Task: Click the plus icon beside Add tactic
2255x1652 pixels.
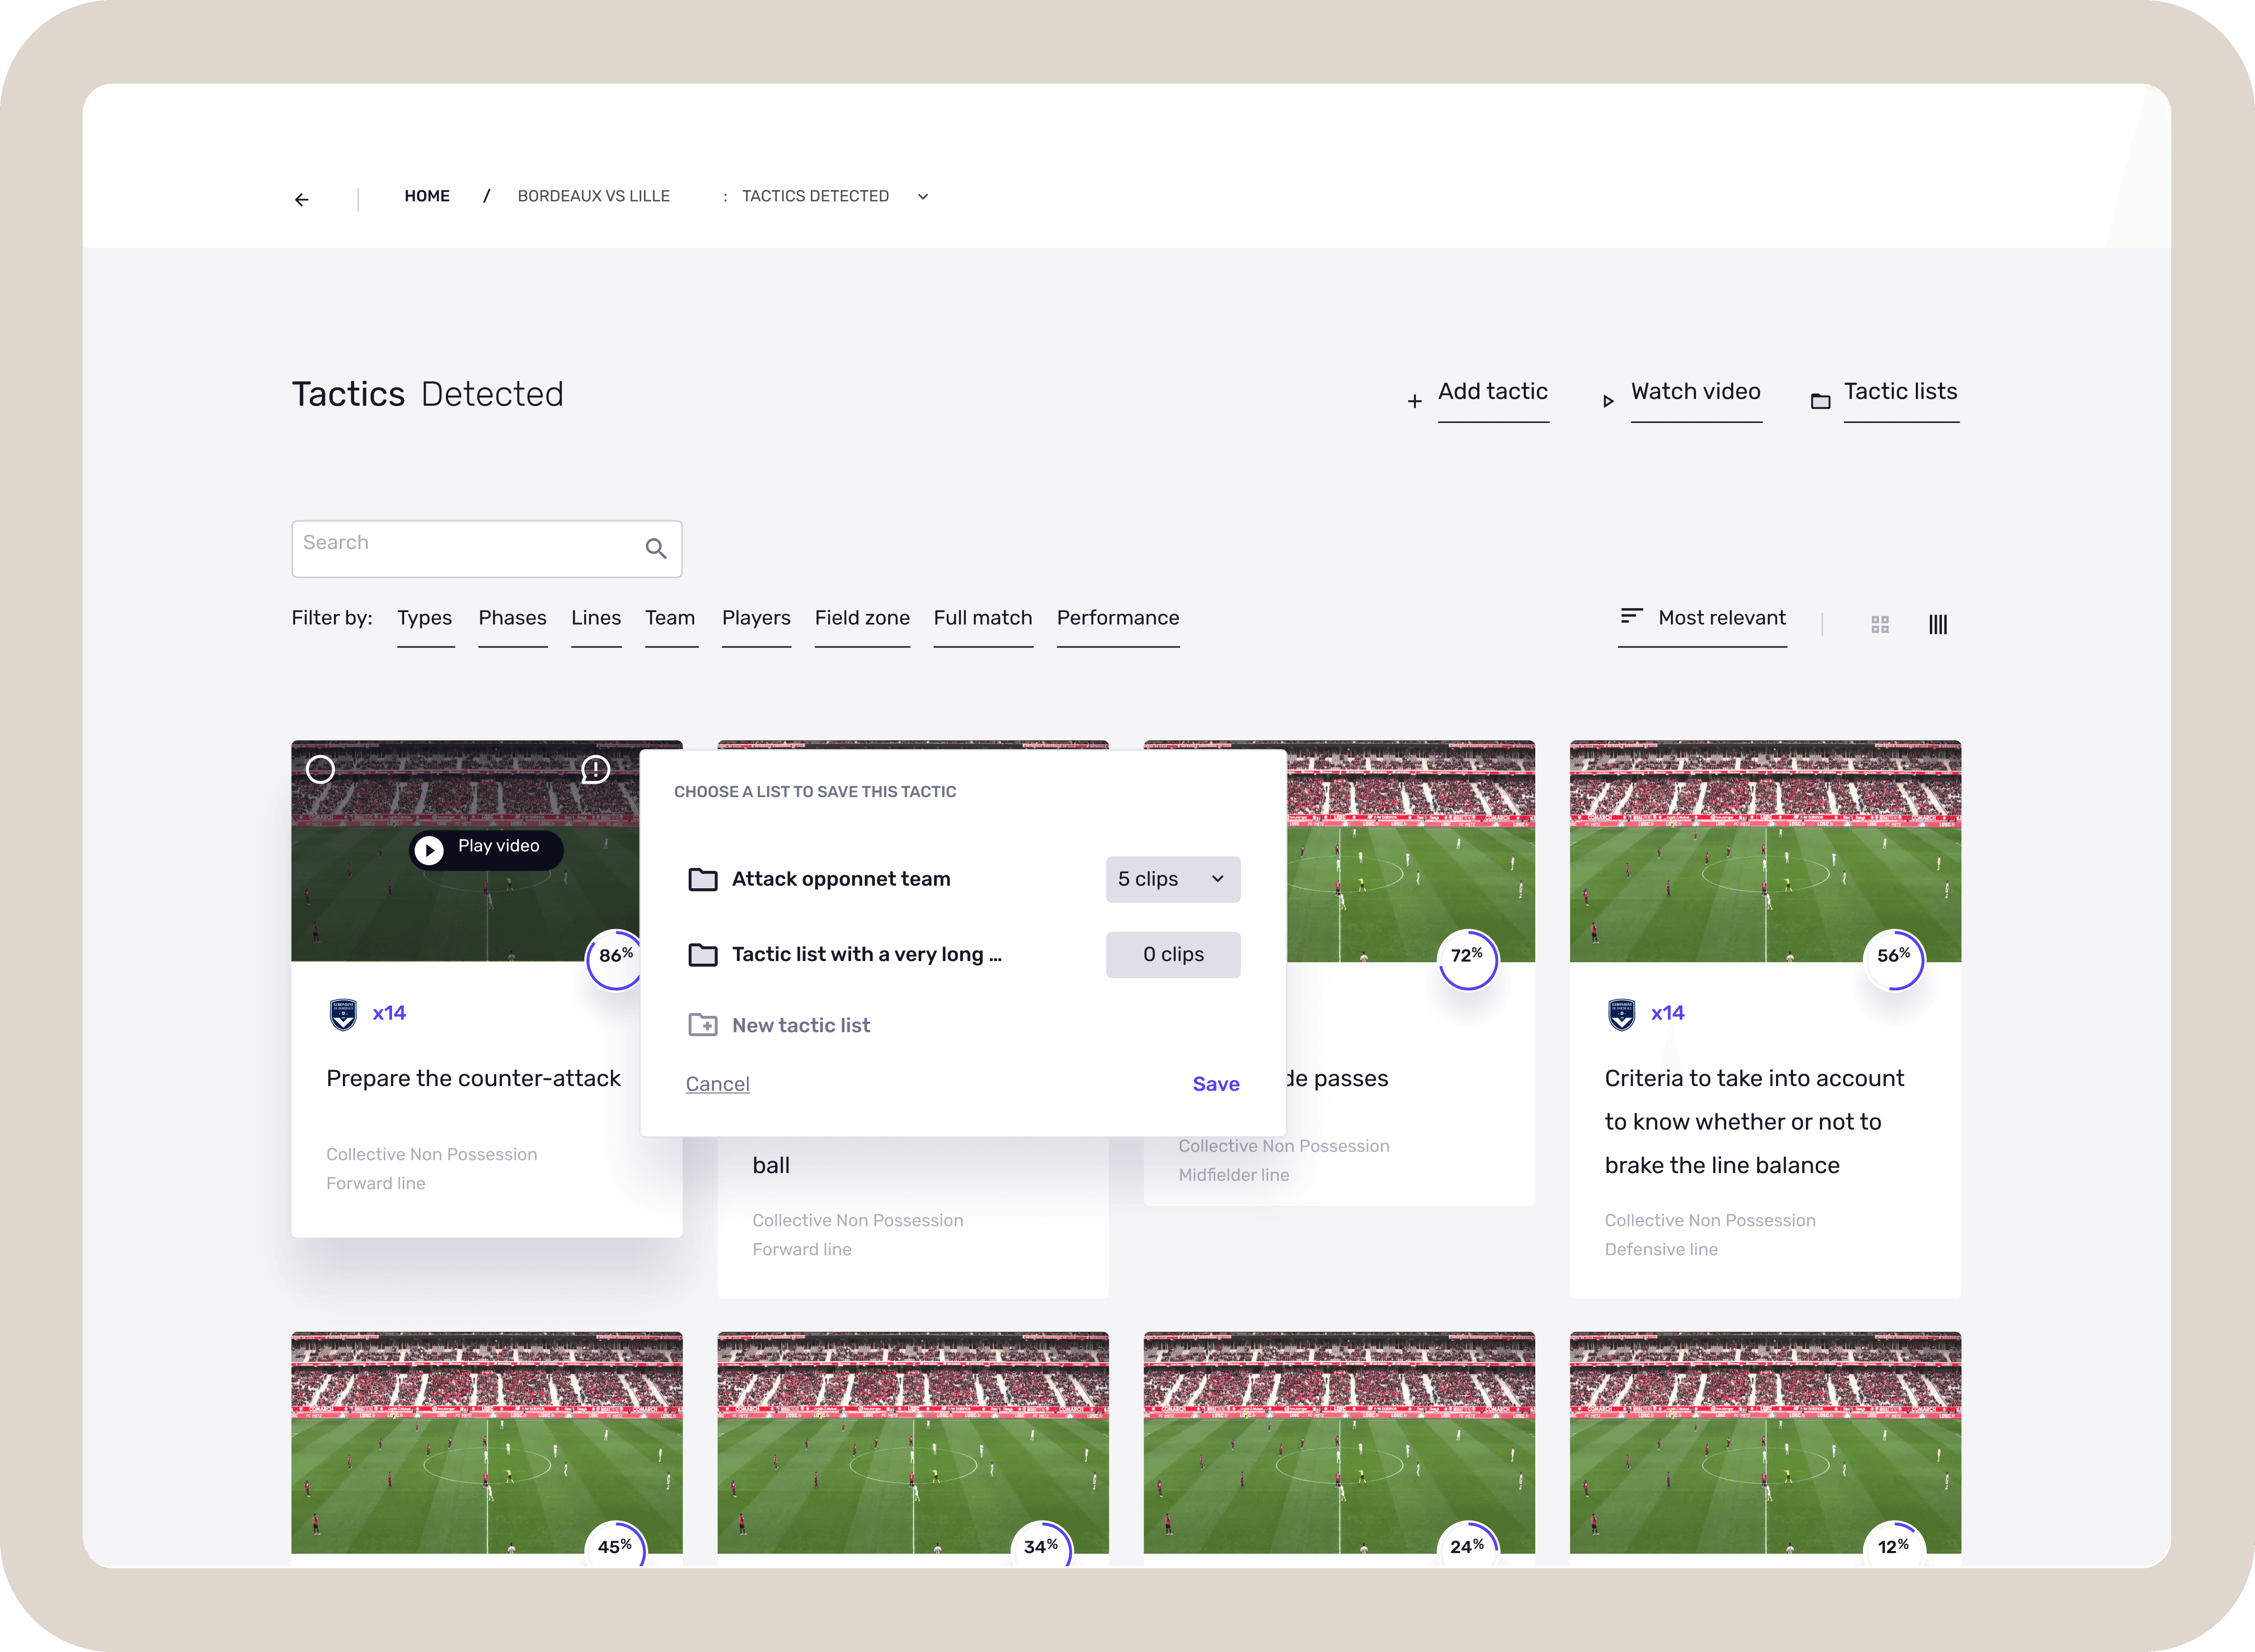Action: click(x=1414, y=401)
